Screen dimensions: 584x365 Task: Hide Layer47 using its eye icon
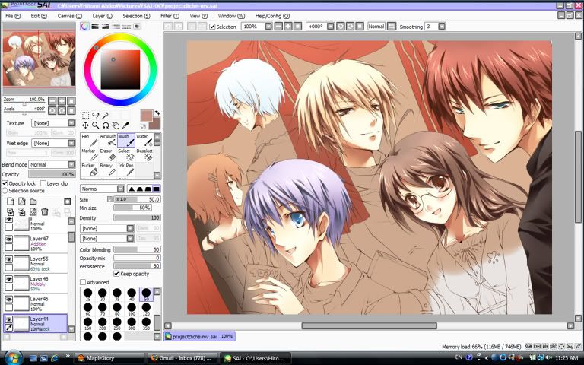coord(8,239)
